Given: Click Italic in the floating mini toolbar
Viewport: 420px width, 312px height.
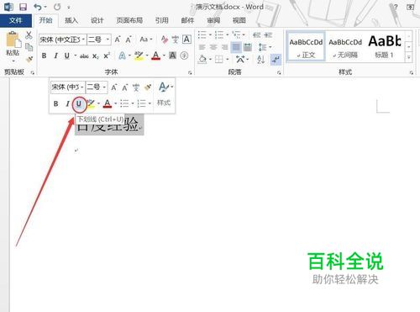Looking at the screenshot, I should [67, 103].
